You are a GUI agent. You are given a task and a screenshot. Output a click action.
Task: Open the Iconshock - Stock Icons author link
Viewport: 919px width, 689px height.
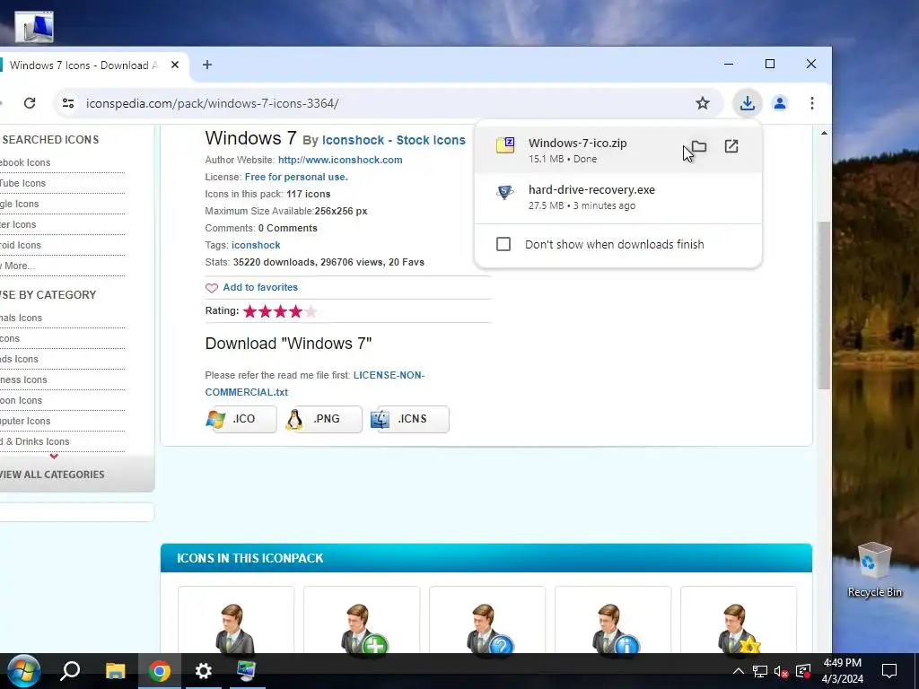[x=393, y=140]
